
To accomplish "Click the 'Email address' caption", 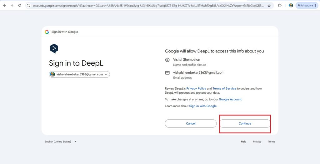I will click(x=182, y=78).
